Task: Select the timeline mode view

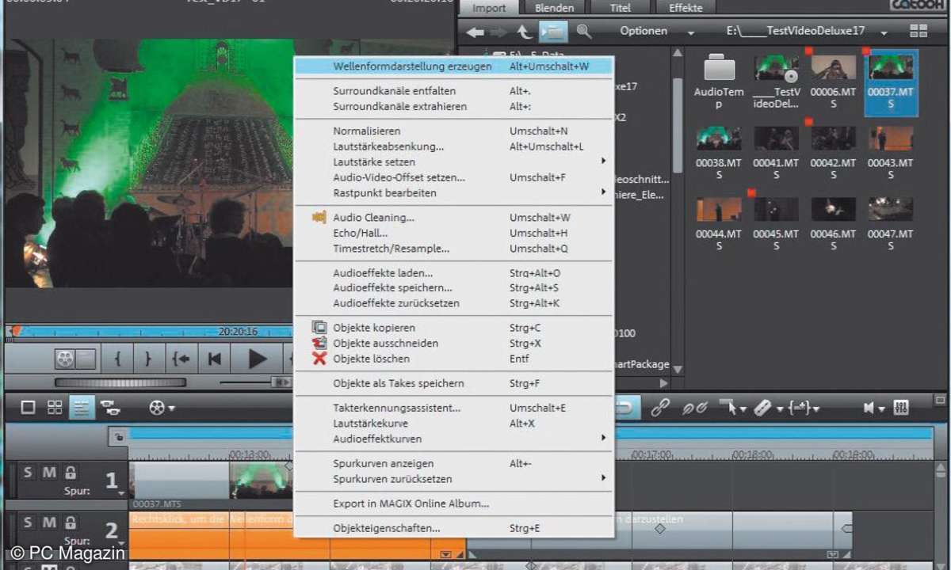Action: pos(81,408)
